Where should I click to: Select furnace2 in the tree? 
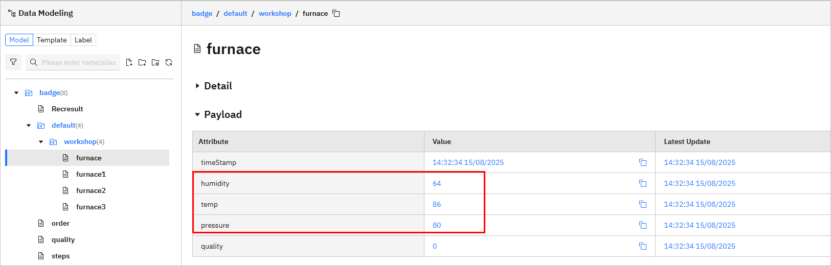(91, 190)
